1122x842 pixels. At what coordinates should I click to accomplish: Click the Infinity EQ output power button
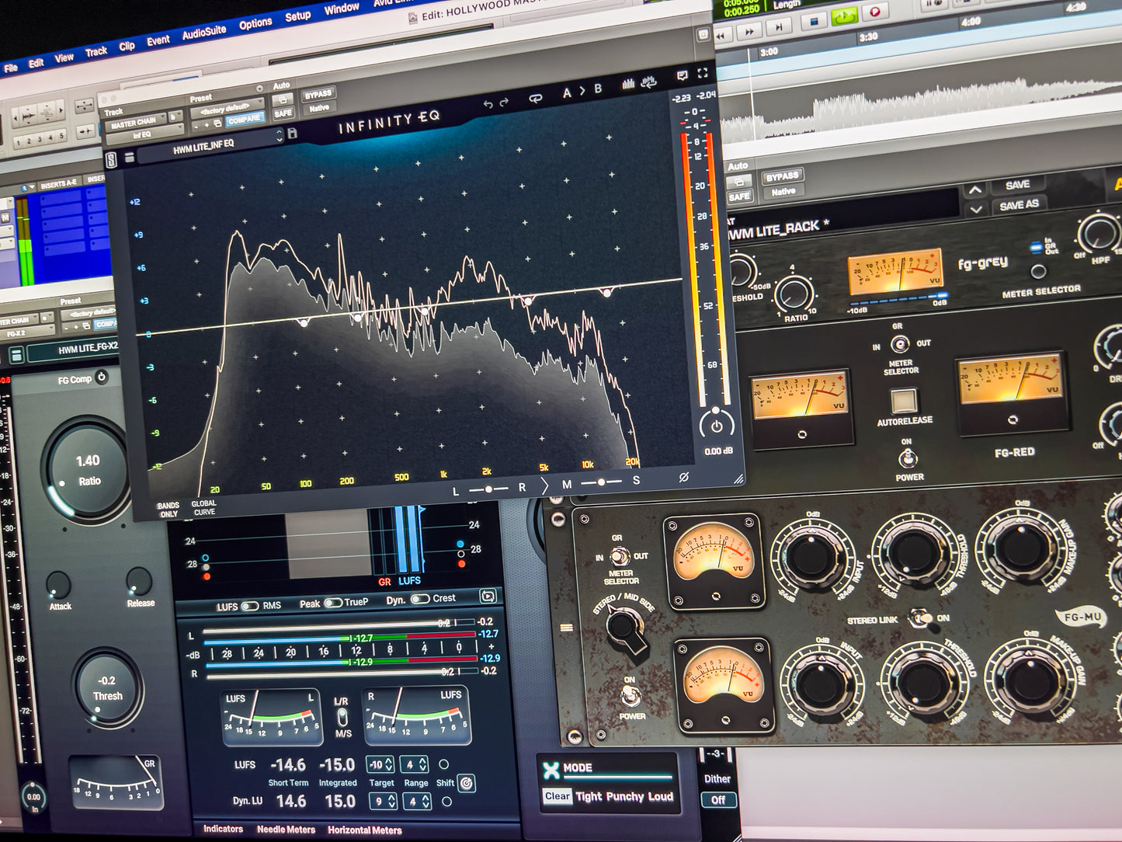click(x=717, y=425)
